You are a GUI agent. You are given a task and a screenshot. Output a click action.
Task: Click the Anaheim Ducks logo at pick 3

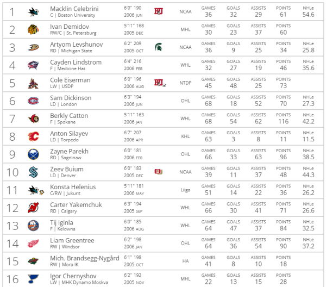[34, 47]
